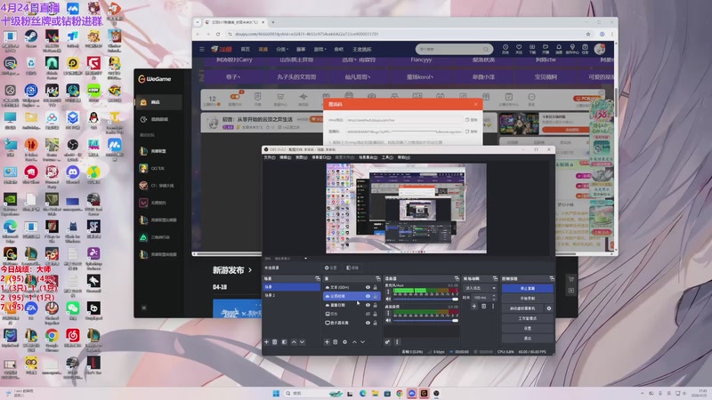
Task: Show the hidden fourth source via crossed eye
Action: (368, 314)
